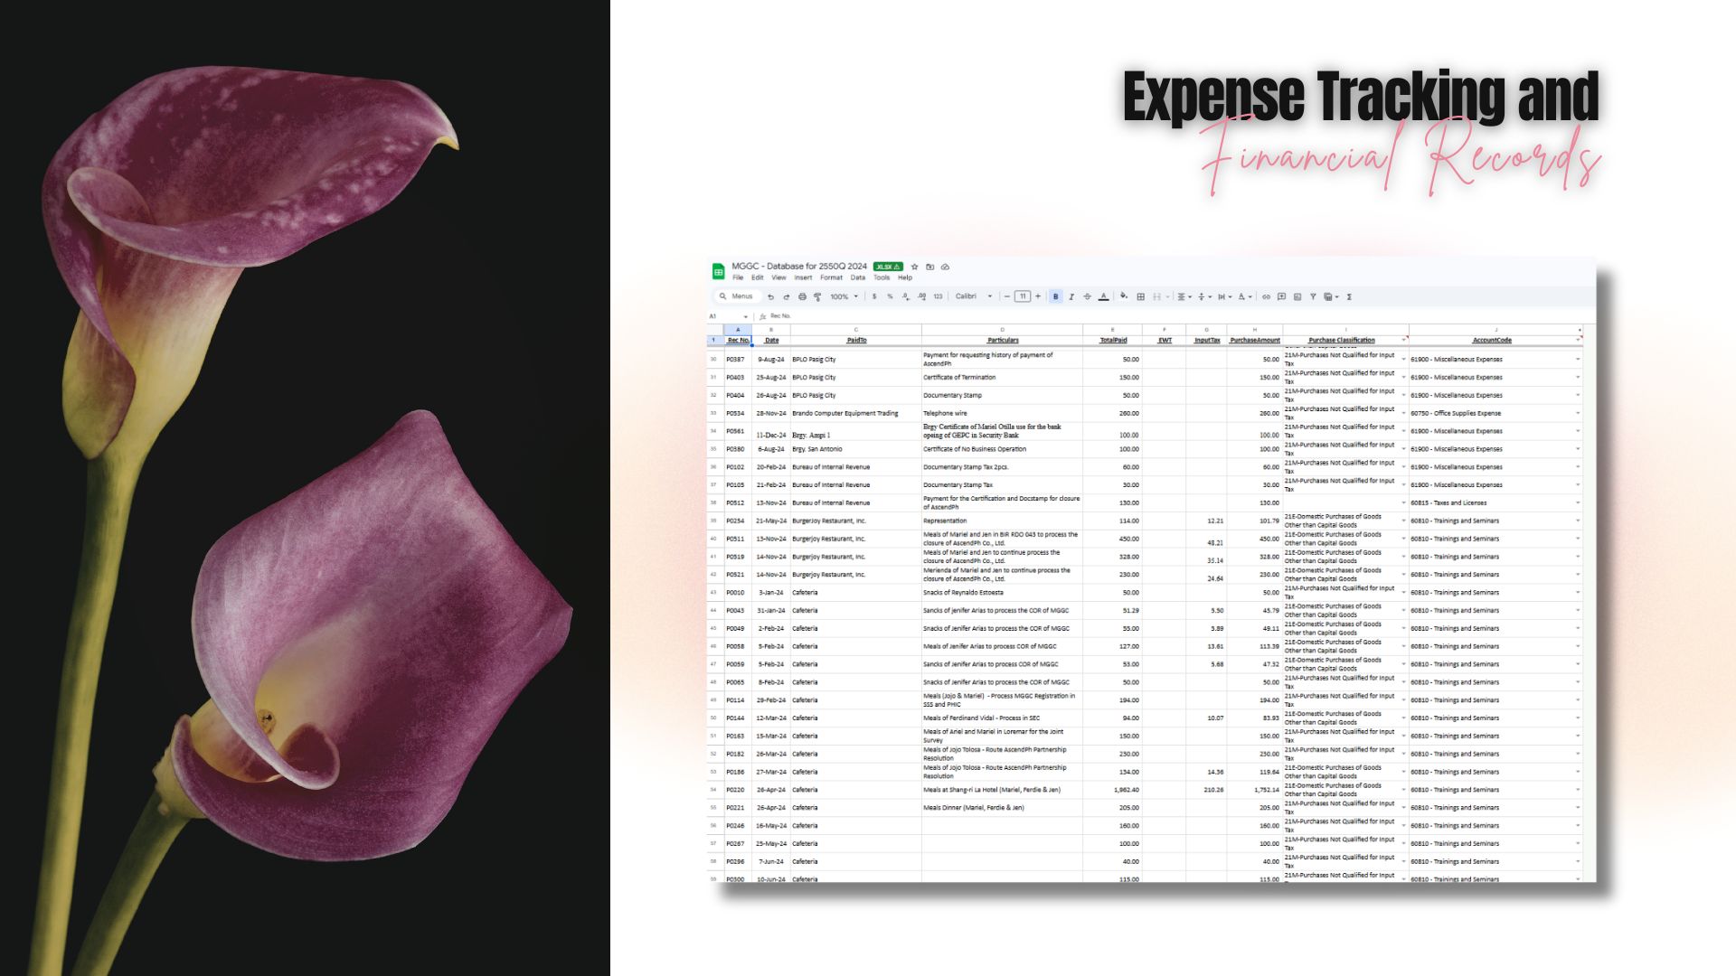
Task: Select column A header
Action: (738, 330)
